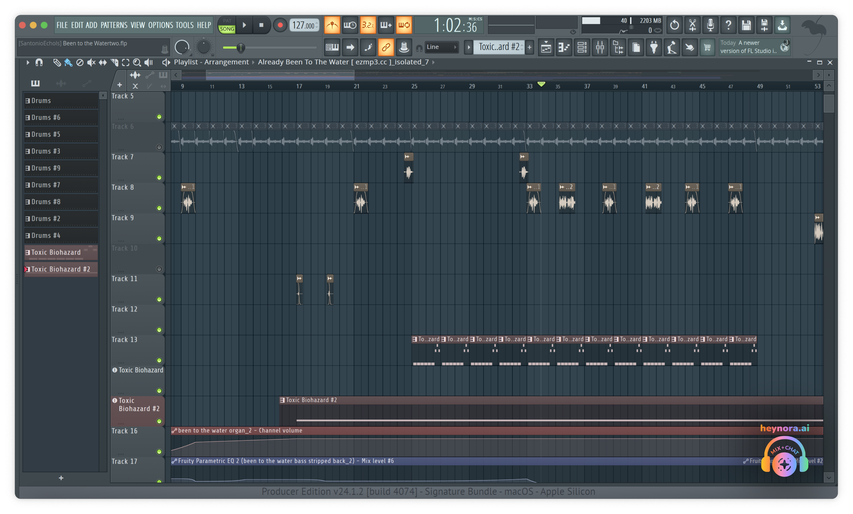Open the Playlist view icon
The width and height of the screenshot is (853, 514).
point(546,47)
